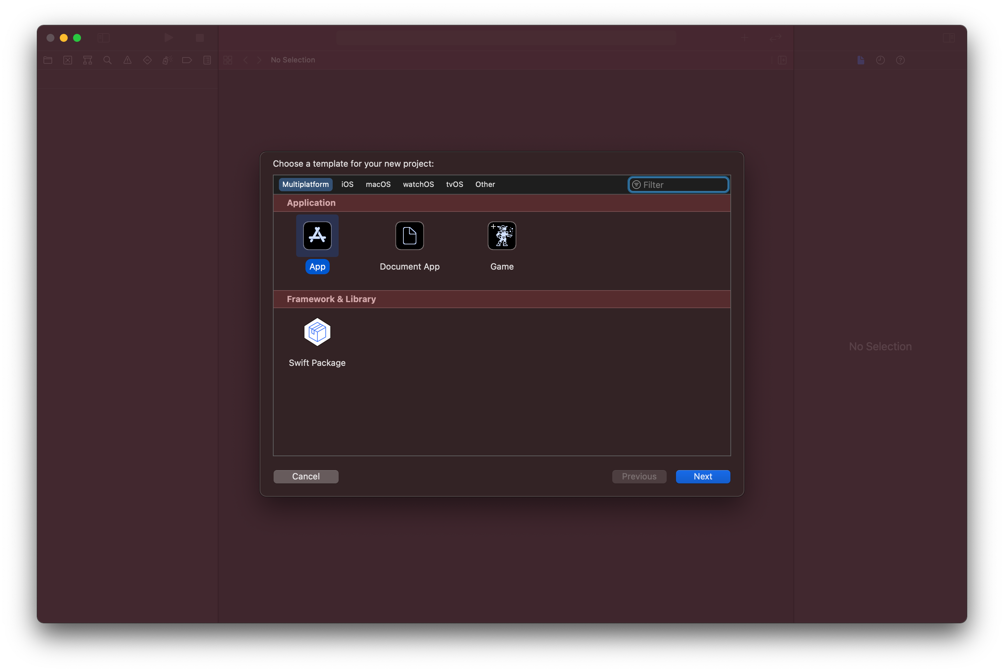Open the Issue navigator warning icon
This screenshot has width=1004, height=672.
127,60
